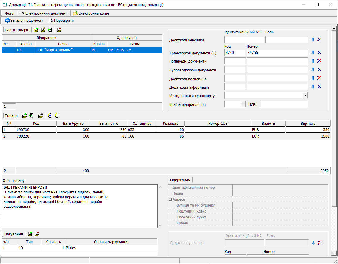
Task: Focus the Супроводжуючі документи code field
Action: [x=235, y=70]
